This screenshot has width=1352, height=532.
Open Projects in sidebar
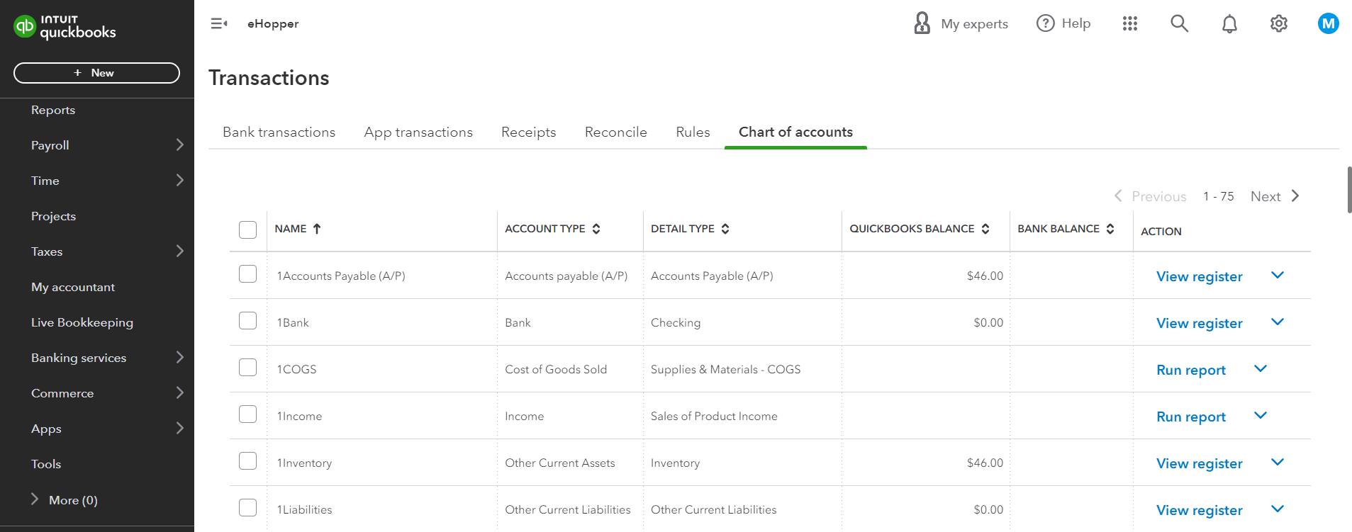tap(53, 216)
